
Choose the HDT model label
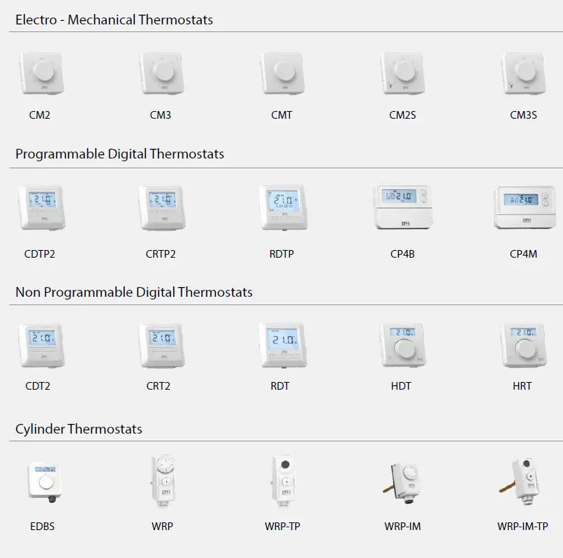tap(401, 386)
